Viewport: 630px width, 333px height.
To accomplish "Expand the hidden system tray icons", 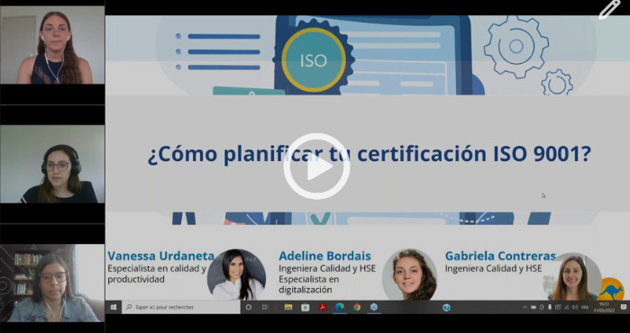I will (x=525, y=307).
